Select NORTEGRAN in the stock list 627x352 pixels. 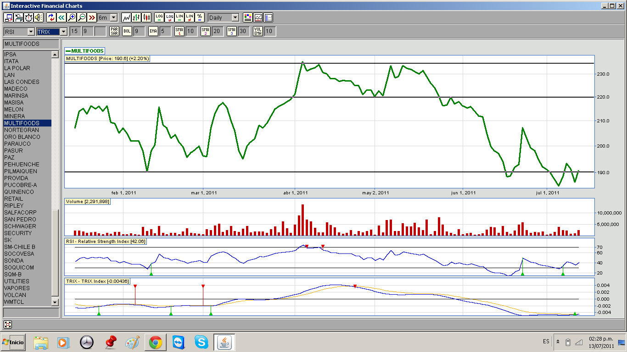pos(22,130)
